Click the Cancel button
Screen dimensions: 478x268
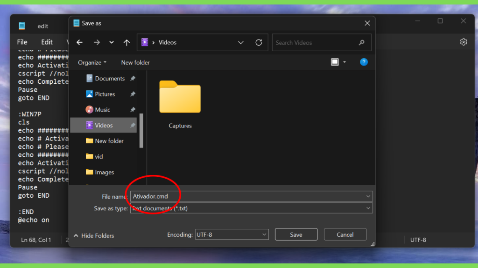click(345, 234)
